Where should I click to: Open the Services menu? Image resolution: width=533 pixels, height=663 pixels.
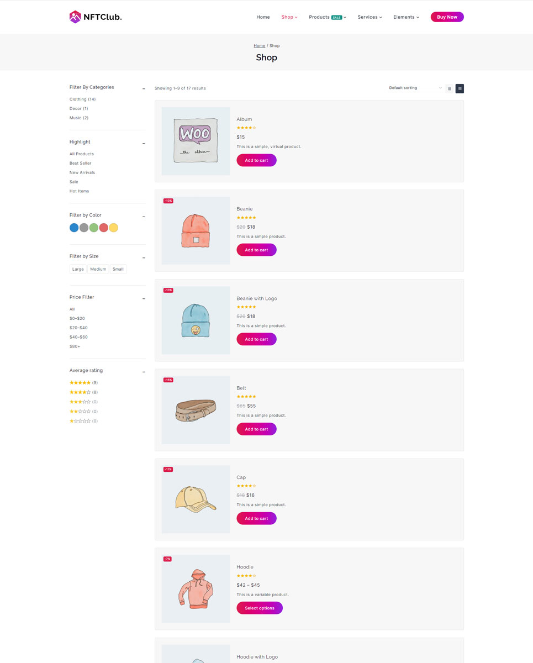(x=370, y=17)
